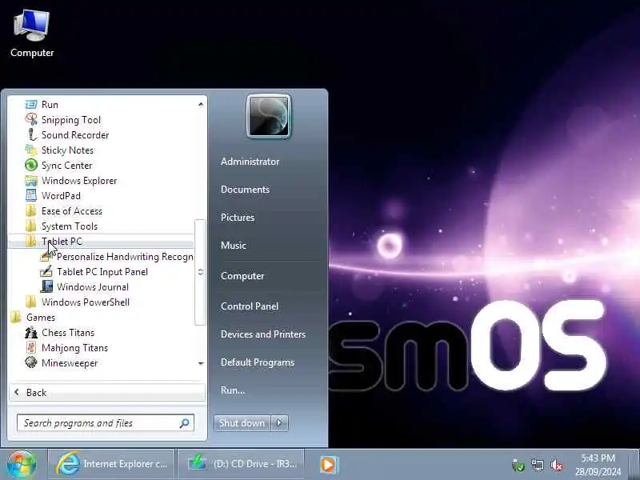Click the user account picture
Screen dimensions: 640x480
[269, 117]
